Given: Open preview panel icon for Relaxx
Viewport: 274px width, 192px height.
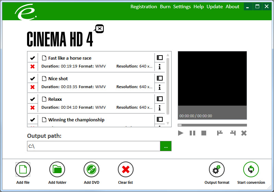Looking at the screenshot, I should 160,99.
